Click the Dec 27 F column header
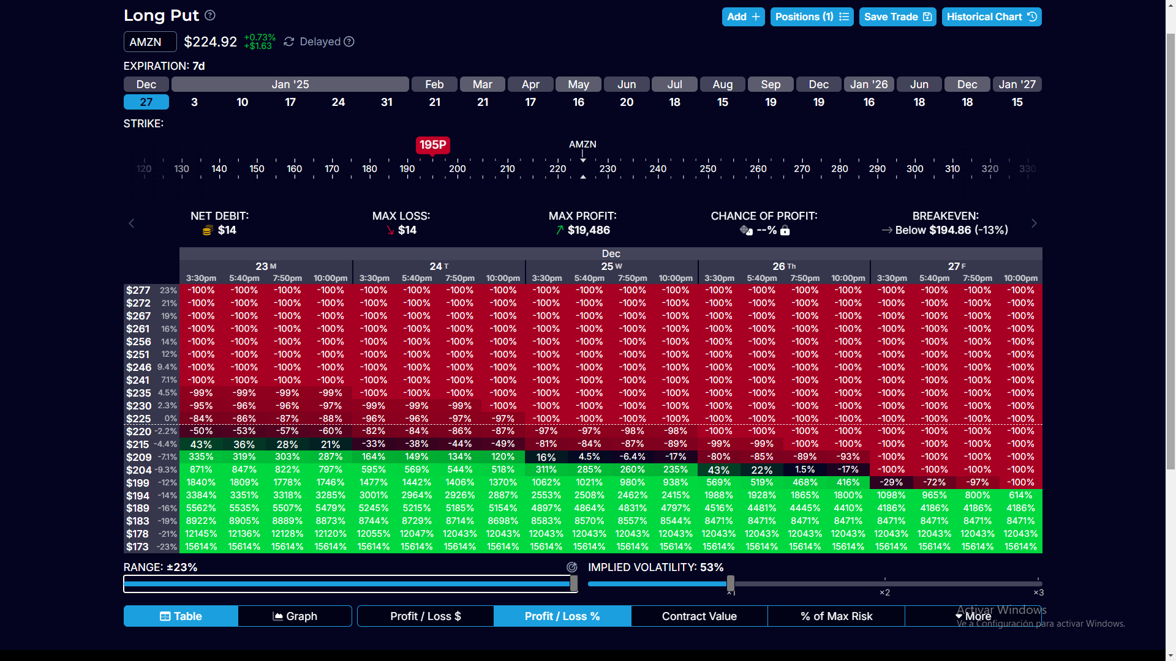 [957, 266]
